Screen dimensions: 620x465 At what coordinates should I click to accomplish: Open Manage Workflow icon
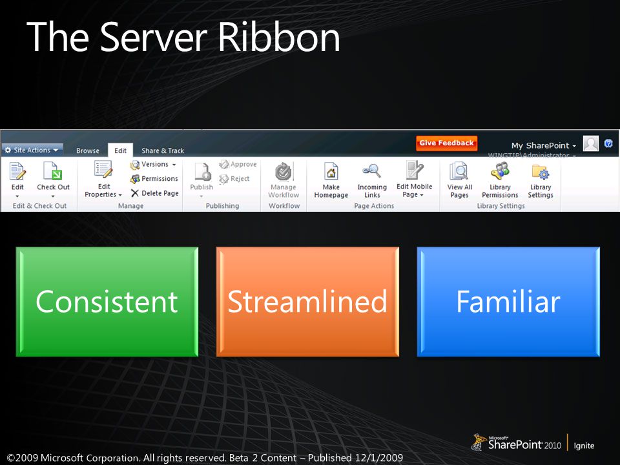pos(284,172)
